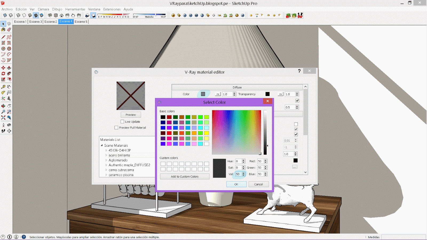Increase Hue using its stepper up arrow

243,160
